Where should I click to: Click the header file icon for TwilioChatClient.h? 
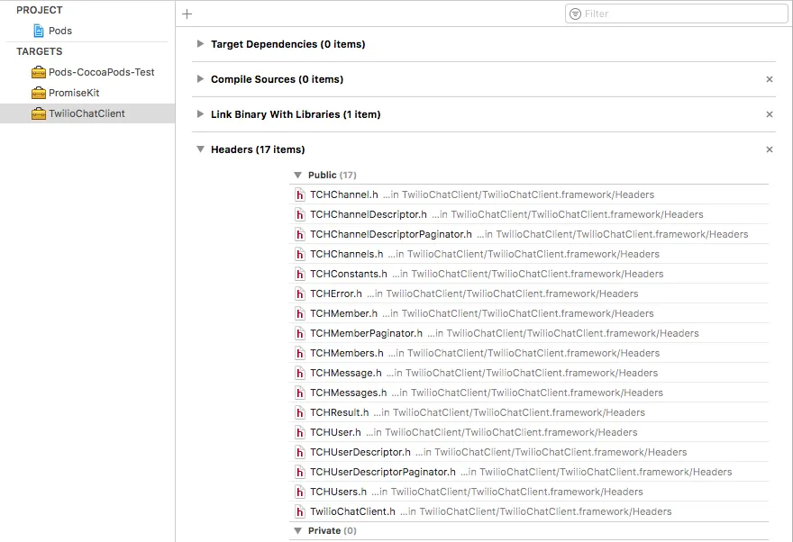coord(300,511)
